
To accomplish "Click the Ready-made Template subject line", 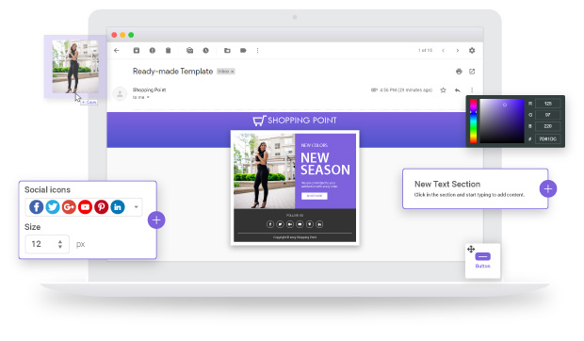I will click(172, 71).
